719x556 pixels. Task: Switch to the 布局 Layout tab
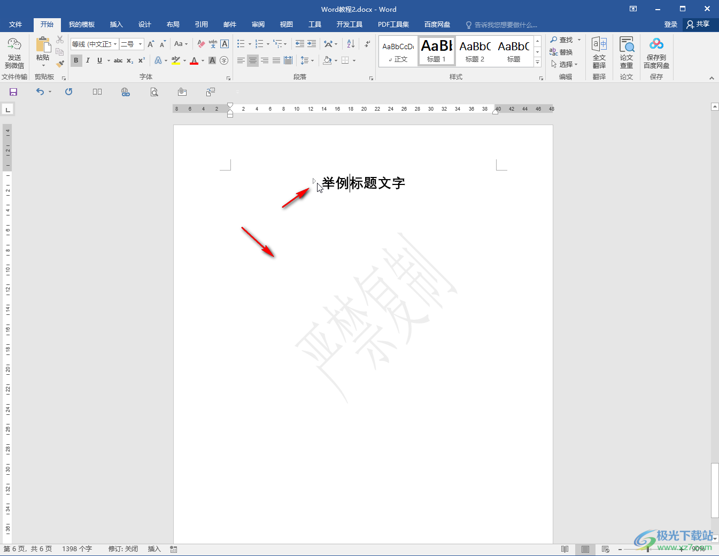pyautogui.click(x=173, y=25)
